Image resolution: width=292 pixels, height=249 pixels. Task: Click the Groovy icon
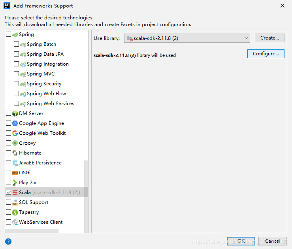click(x=15, y=143)
